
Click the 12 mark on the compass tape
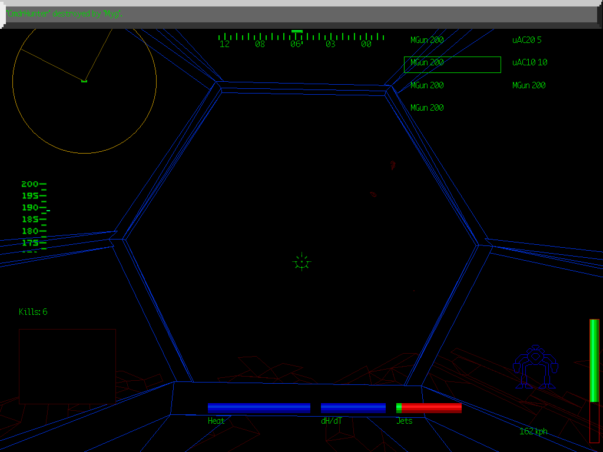click(x=224, y=44)
